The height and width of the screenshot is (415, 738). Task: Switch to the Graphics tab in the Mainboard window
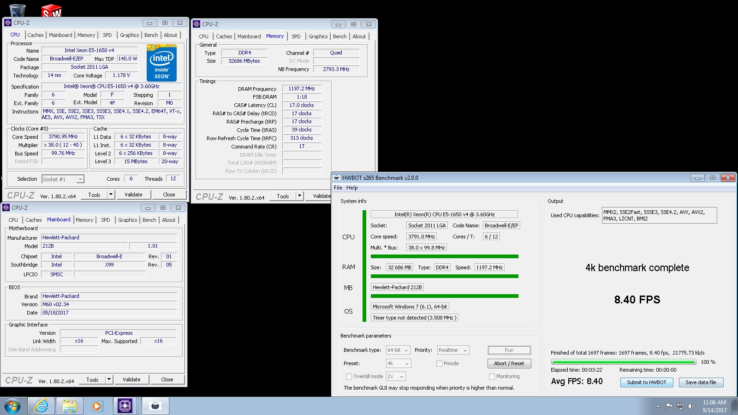tap(128, 220)
